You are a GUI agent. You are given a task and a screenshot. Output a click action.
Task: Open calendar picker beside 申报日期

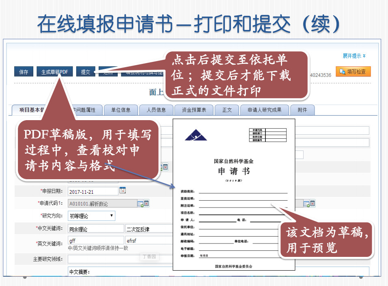tap(123, 190)
